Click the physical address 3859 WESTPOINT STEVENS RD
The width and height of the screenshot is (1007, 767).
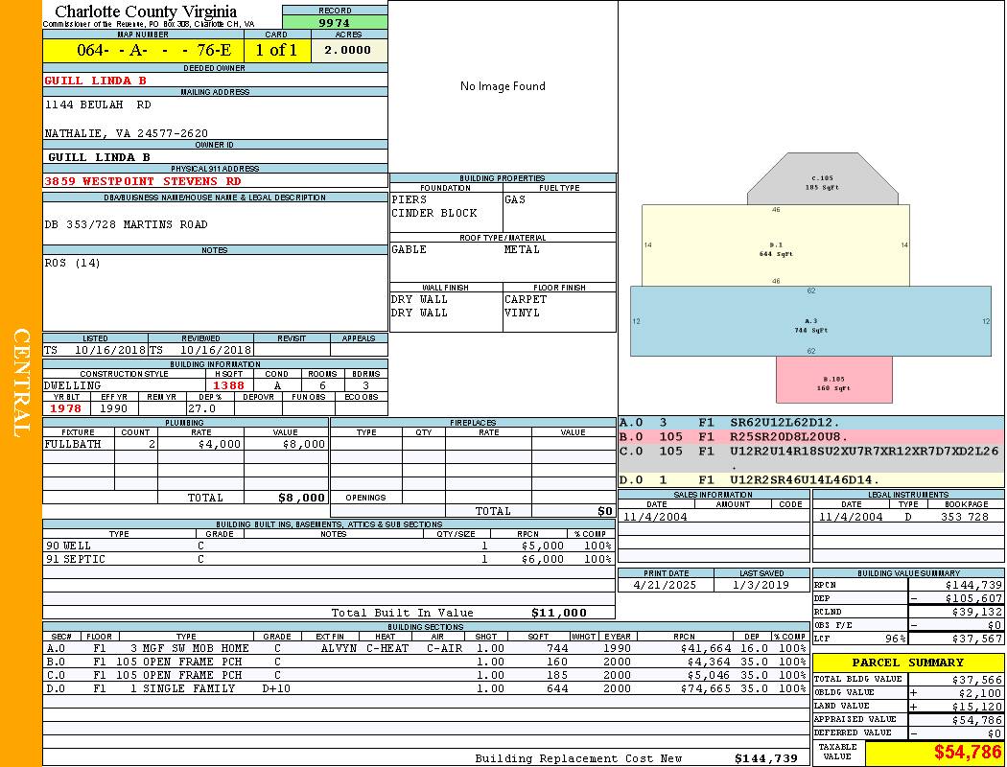143,180
